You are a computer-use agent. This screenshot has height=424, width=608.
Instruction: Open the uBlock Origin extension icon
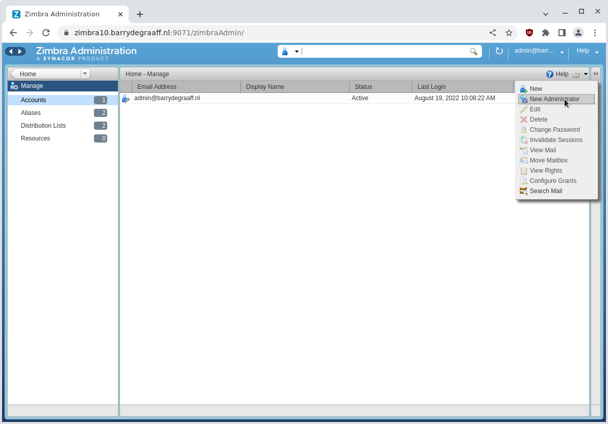(529, 33)
